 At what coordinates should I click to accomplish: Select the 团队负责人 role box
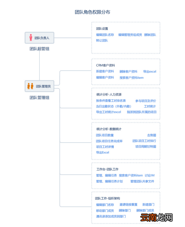pyautogui.click(x=39, y=38)
